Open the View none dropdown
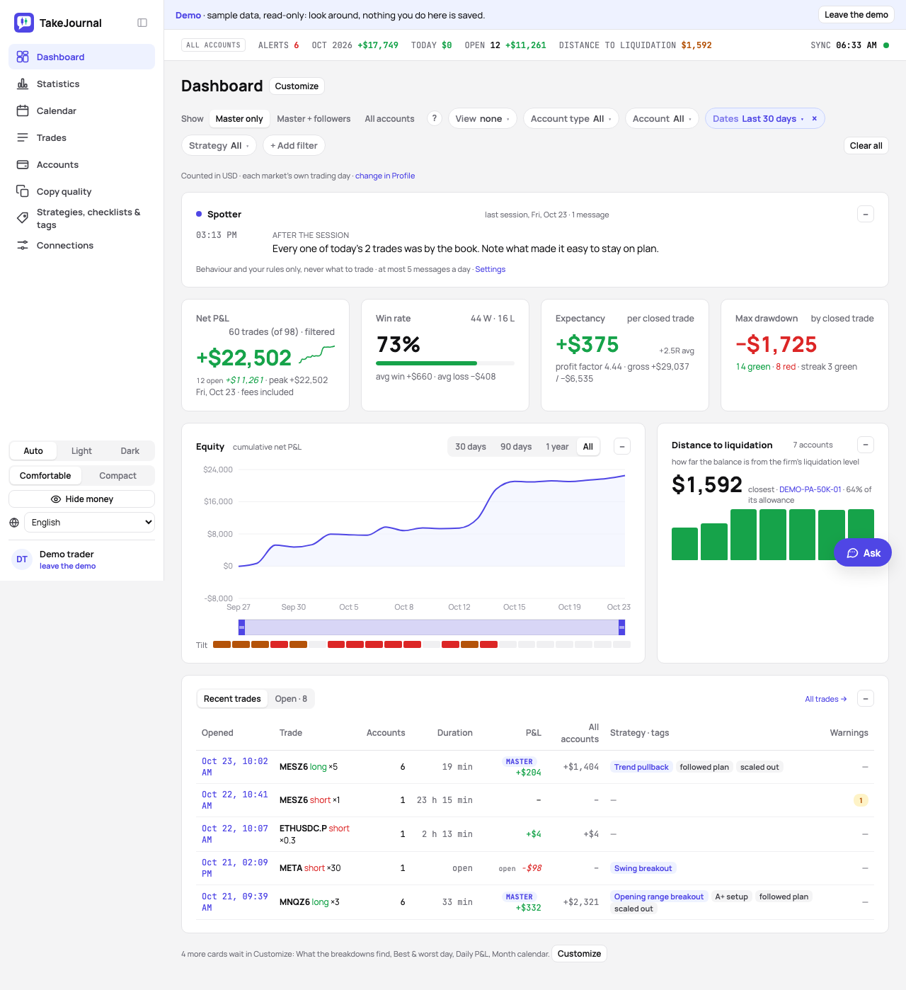This screenshot has height=990, width=906. 483,118
